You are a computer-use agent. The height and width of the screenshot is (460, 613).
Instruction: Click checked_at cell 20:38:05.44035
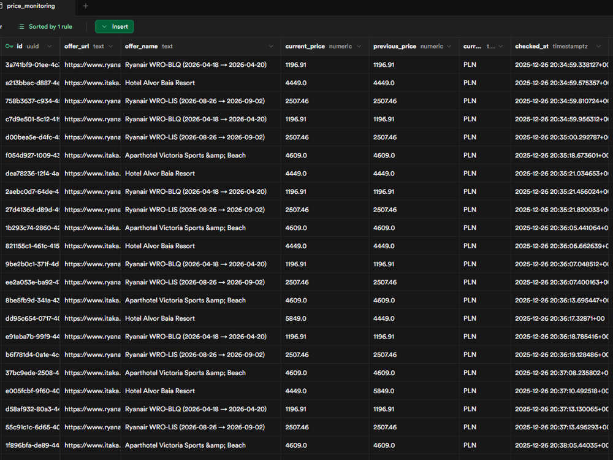[x=560, y=445]
